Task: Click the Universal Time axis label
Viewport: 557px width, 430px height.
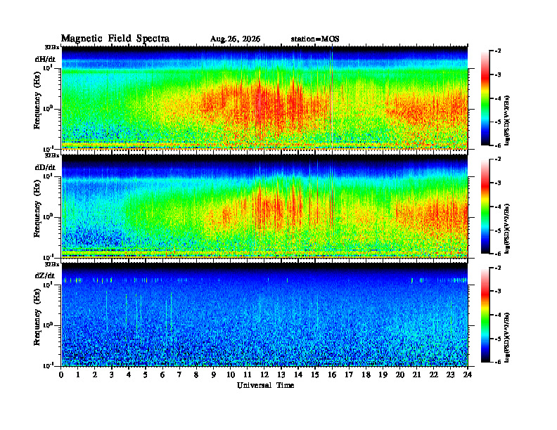Action: coord(265,385)
